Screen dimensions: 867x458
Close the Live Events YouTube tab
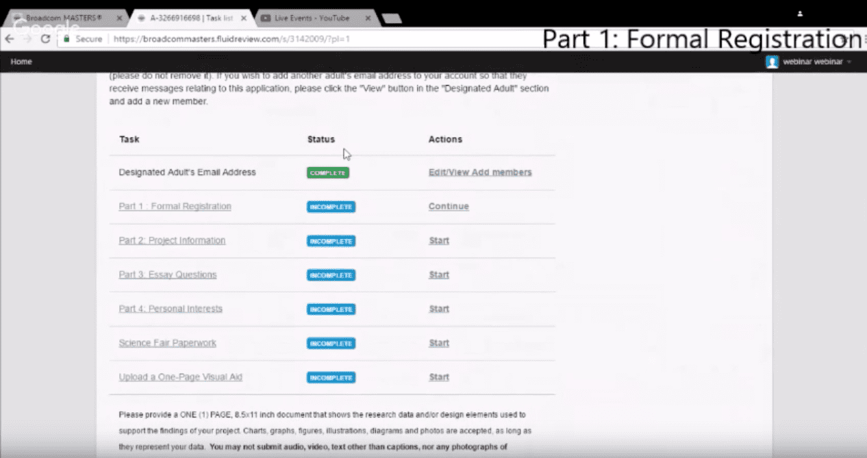coord(367,18)
